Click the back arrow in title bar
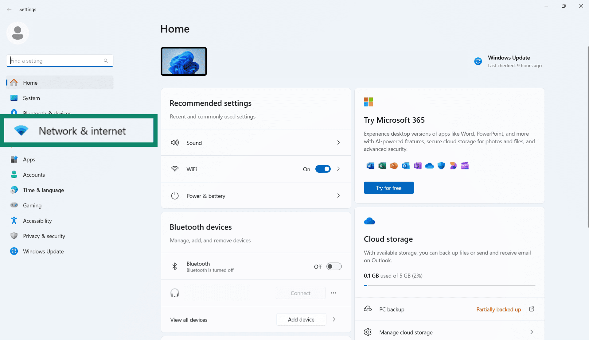The image size is (589, 340). click(x=9, y=10)
